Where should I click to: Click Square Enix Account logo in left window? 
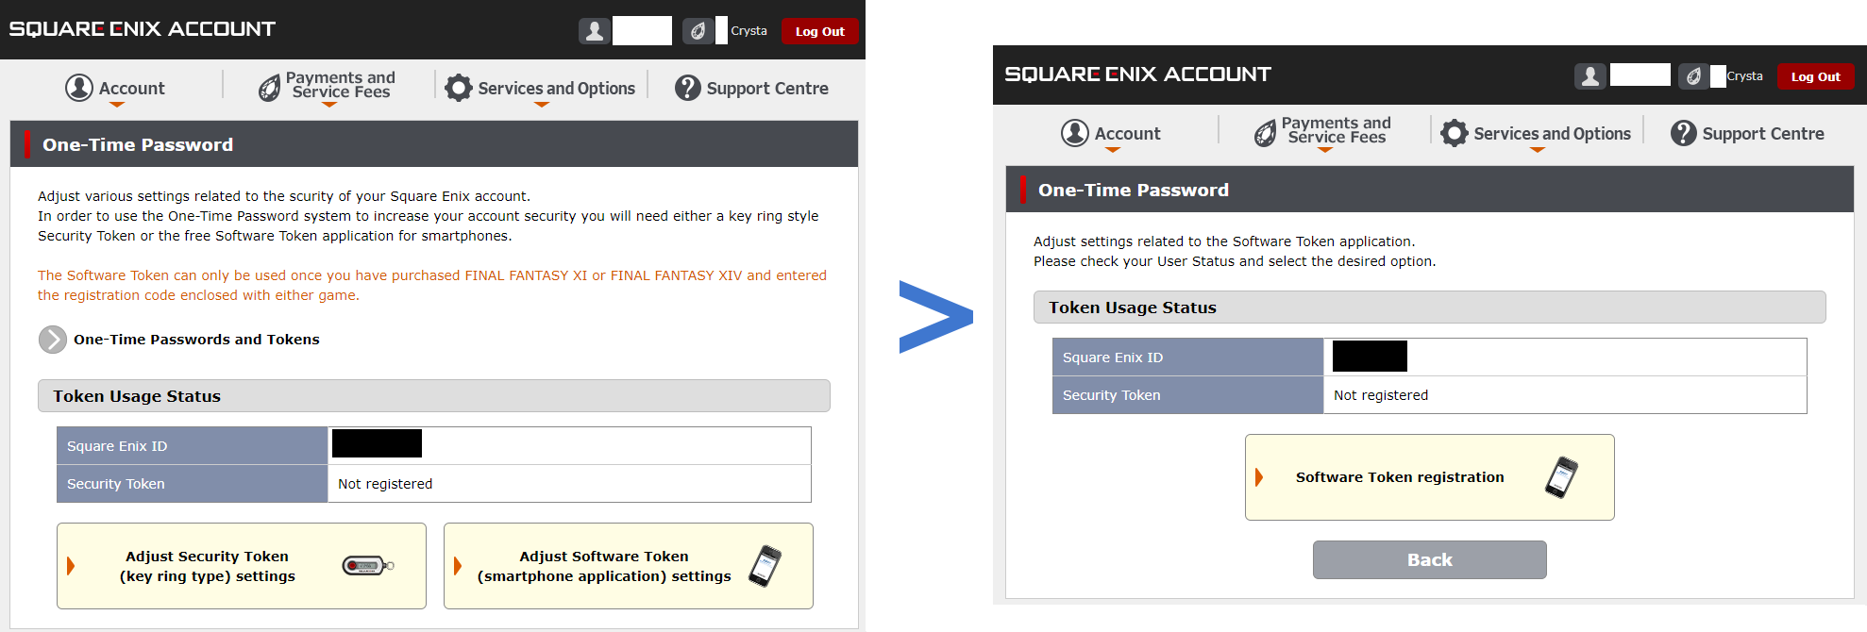(x=143, y=29)
